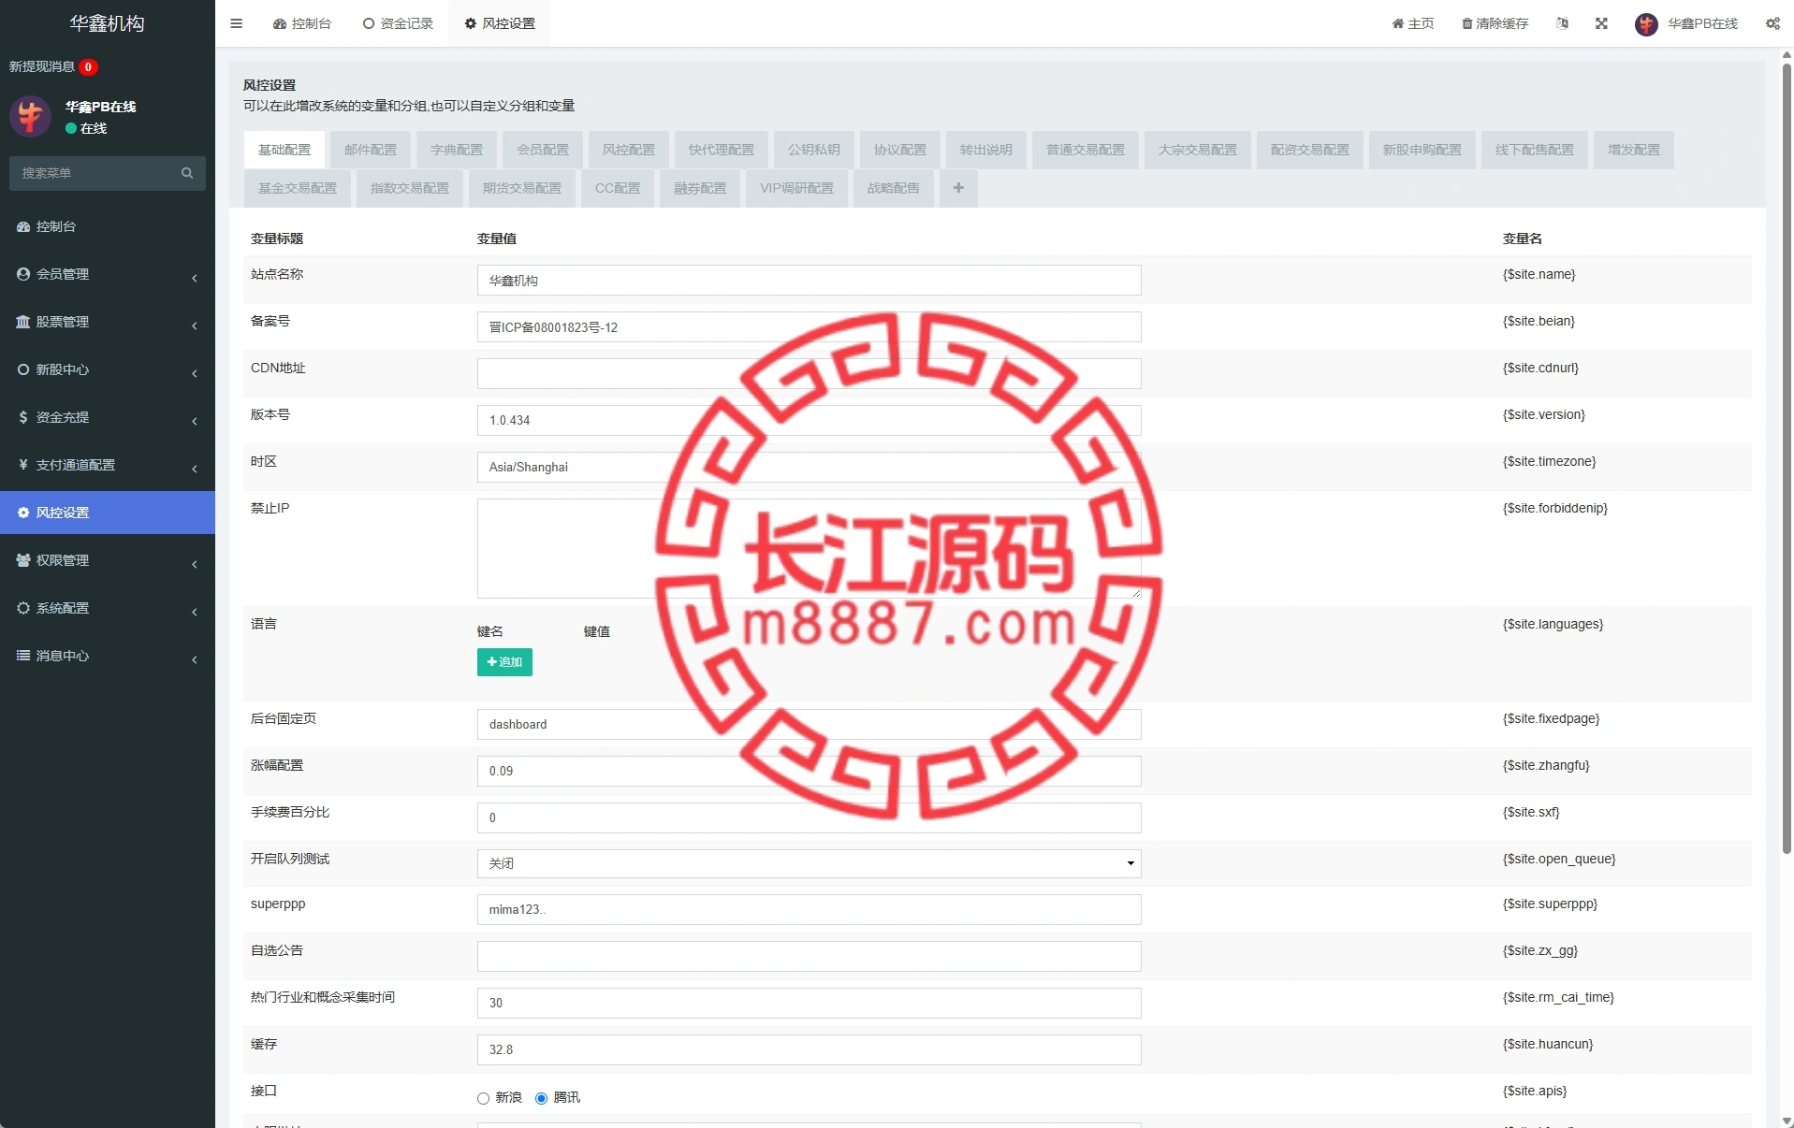Image resolution: width=1794 pixels, height=1128 pixels.
Task: Switch to the 邮件配置 tab
Action: point(371,150)
